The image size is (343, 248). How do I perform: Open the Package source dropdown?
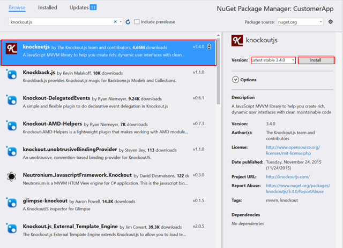click(300, 22)
